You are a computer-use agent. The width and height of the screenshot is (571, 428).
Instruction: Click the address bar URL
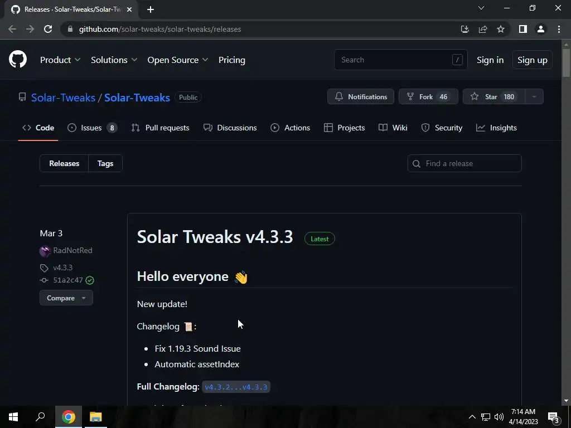pos(160,29)
